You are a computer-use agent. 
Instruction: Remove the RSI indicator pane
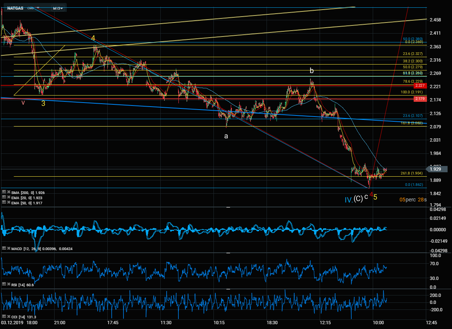[8, 284]
